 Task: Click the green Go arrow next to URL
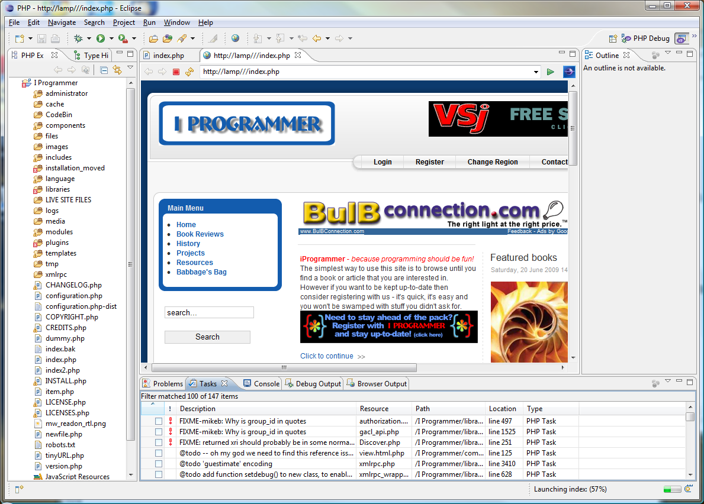551,72
